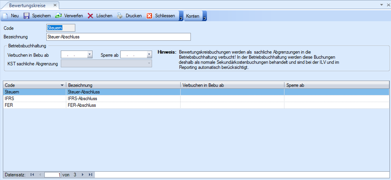Viewport: 391px width, 180px height.
Task: Open the tab list dropdown arrow at the top right
Action: pyautogui.click(x=382, y=5)
